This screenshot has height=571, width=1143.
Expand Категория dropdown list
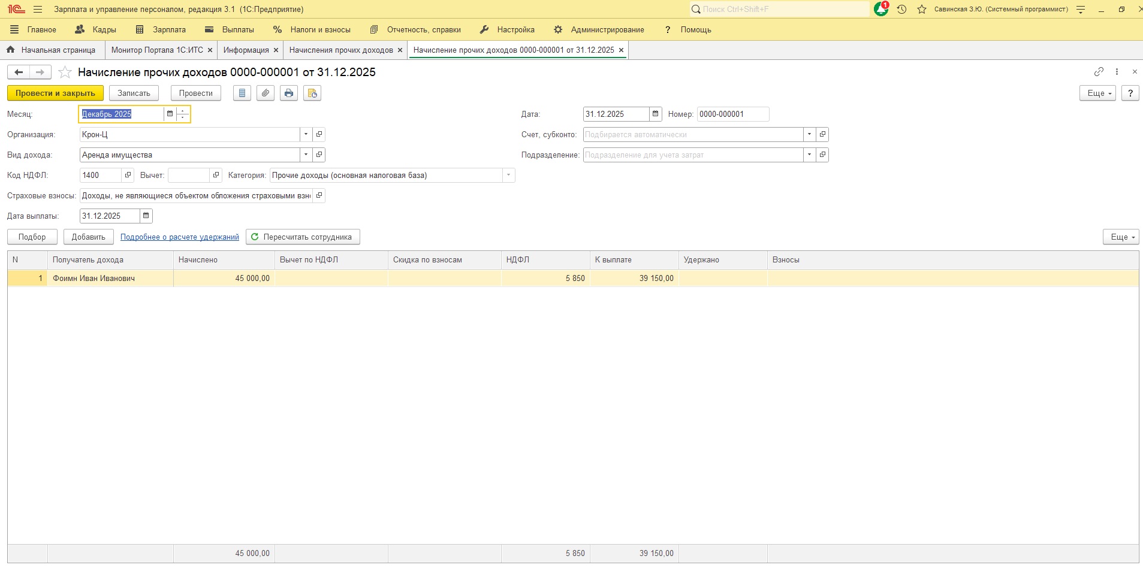coord(508,175)
